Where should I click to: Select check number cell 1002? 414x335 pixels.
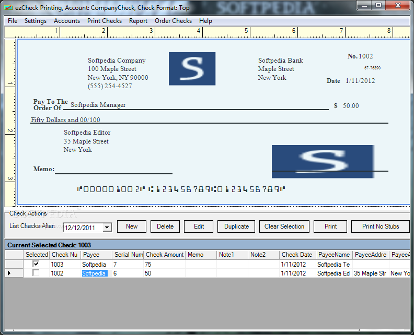tap(65, 273)
